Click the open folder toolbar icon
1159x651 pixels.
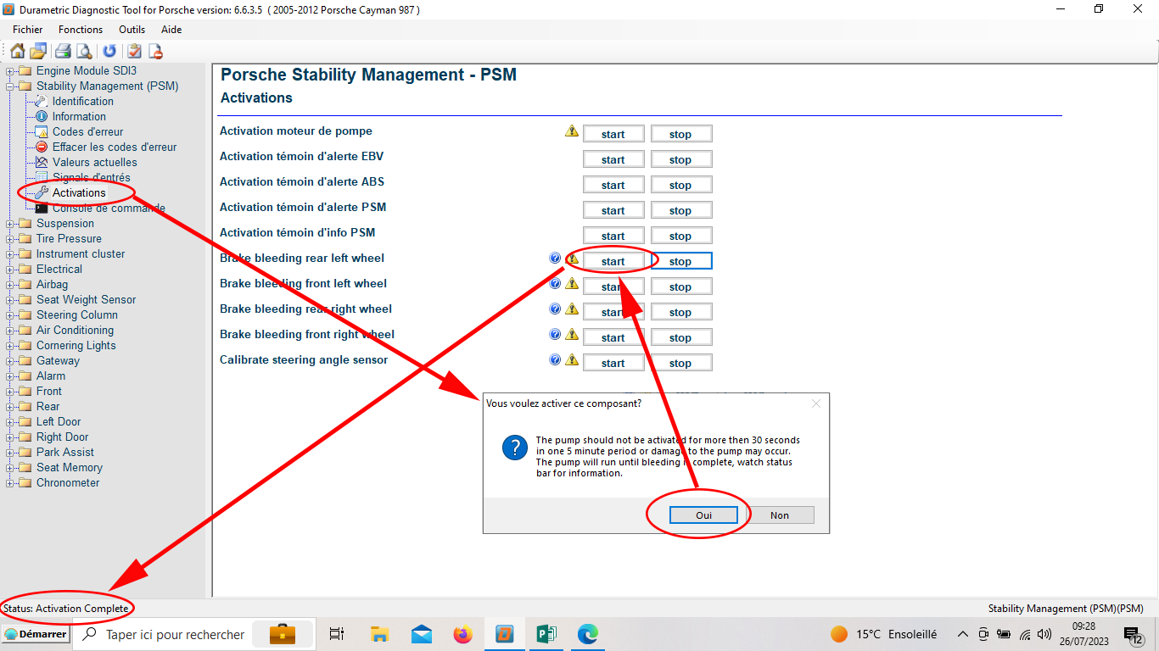click(38, 51)
